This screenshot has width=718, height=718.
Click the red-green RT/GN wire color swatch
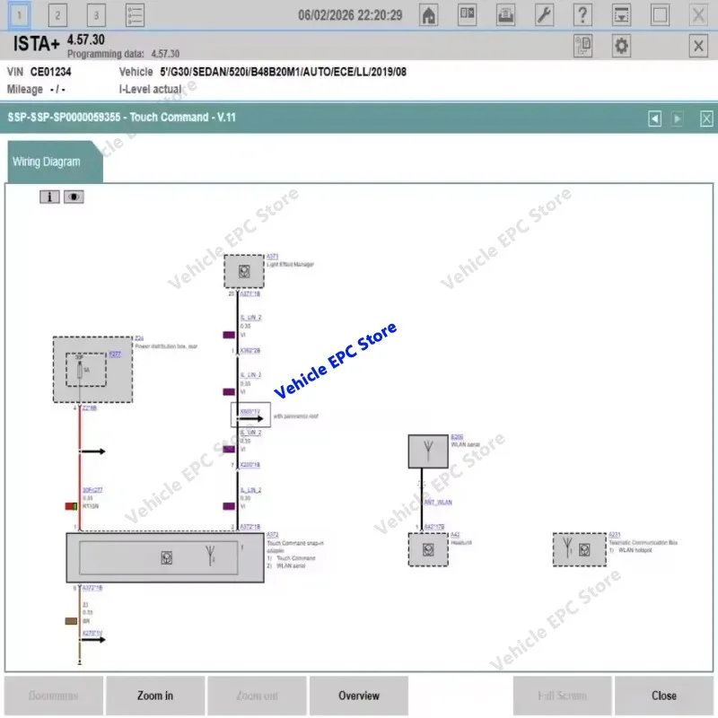click(x=71, y=506)
